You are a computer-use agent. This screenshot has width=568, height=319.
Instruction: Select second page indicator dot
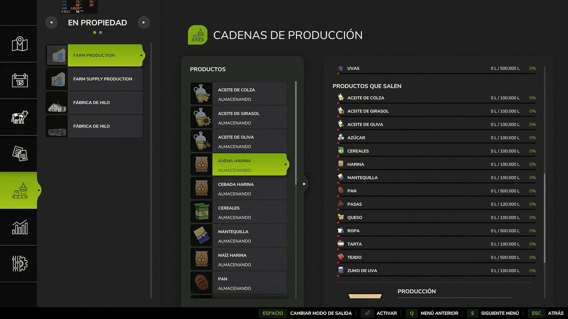101,32
